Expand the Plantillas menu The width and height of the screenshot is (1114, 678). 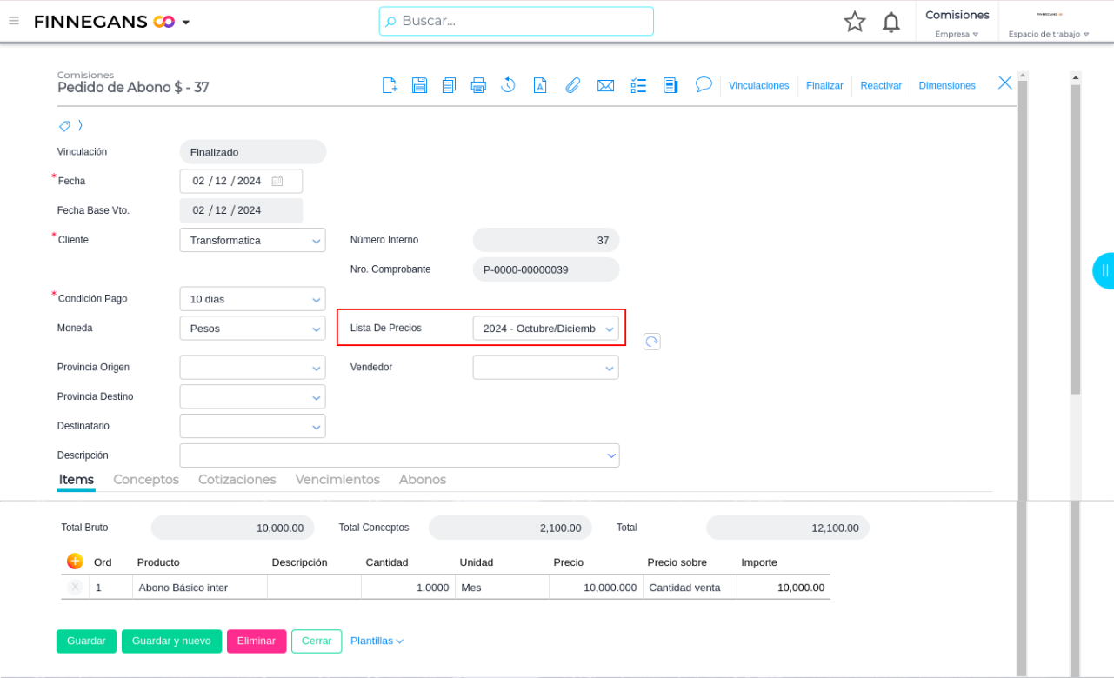click(x=377, y=641)
